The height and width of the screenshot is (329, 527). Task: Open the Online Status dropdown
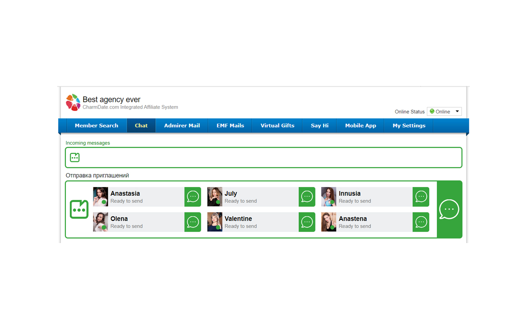[x=444, y=111]
